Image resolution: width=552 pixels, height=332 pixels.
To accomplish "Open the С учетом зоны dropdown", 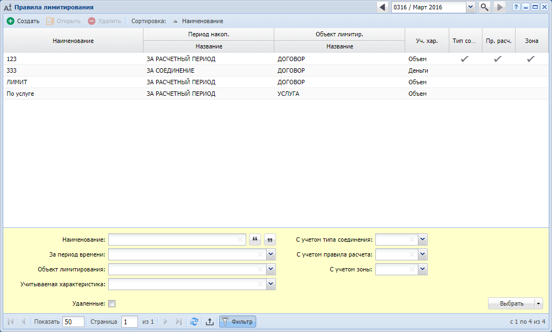I will click(422, 269).
